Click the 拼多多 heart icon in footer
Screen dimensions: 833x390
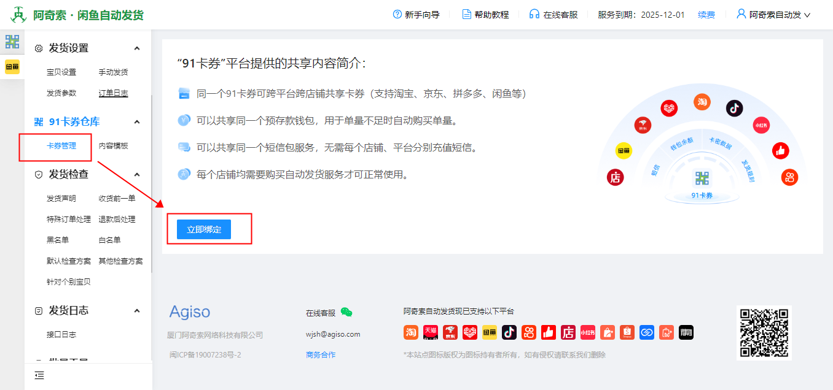click(470, 332)
